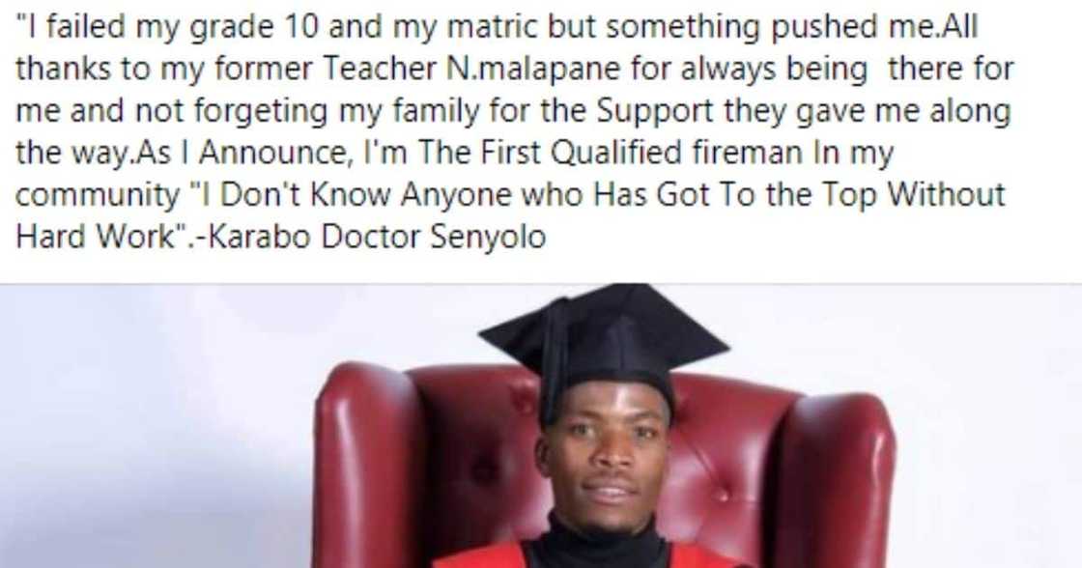Click the left wing of red armchair
The height and width of the screenshot is (568, 1082).
pos(368,463)
